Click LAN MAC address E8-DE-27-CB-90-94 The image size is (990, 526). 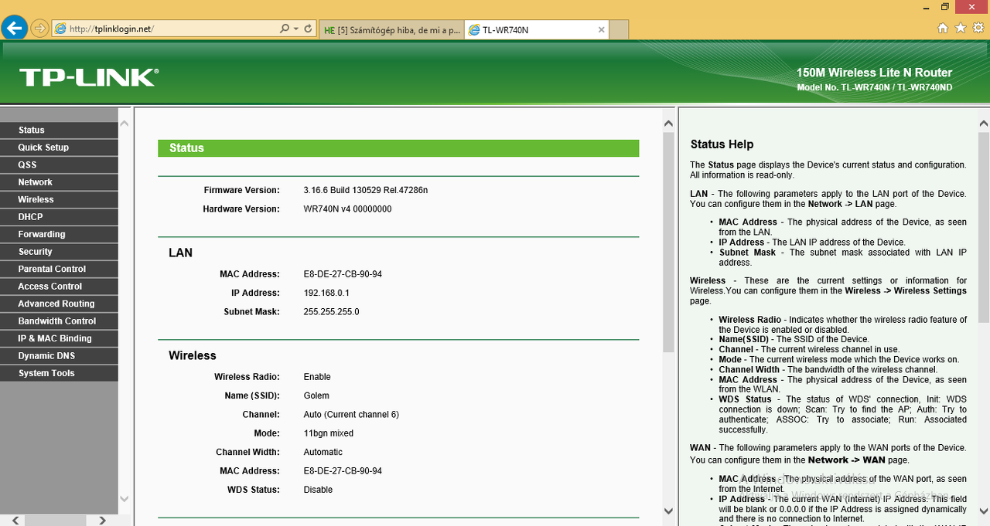tap(343, 274)
